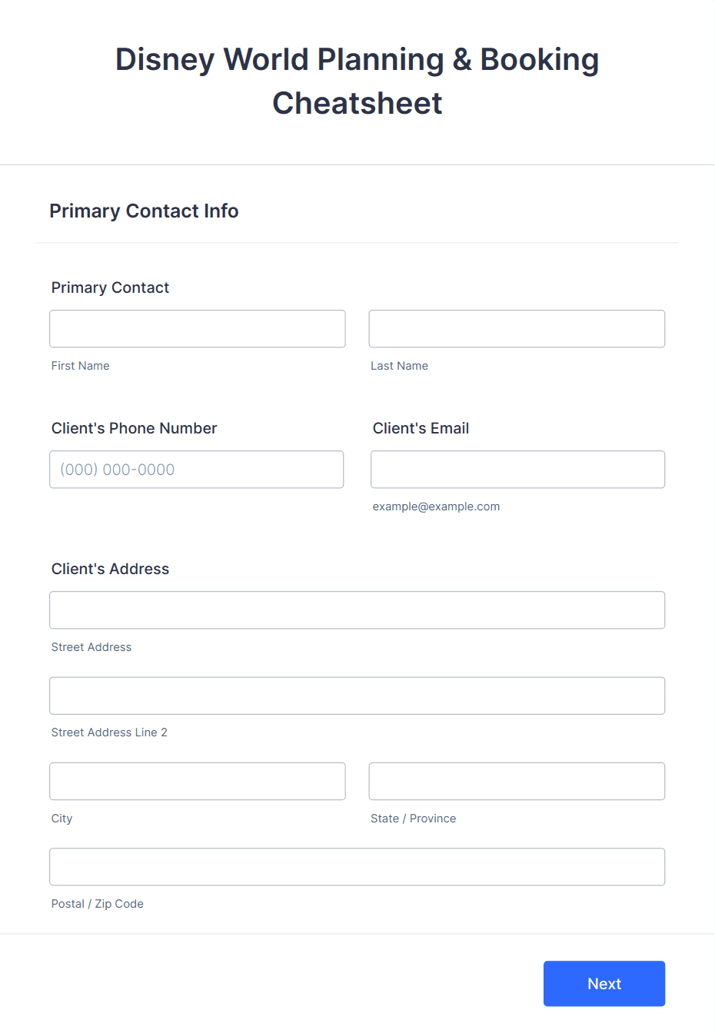715x1033 pixels.
Task: Click the First Name sublabel text
Action: (x=81, y=366)
